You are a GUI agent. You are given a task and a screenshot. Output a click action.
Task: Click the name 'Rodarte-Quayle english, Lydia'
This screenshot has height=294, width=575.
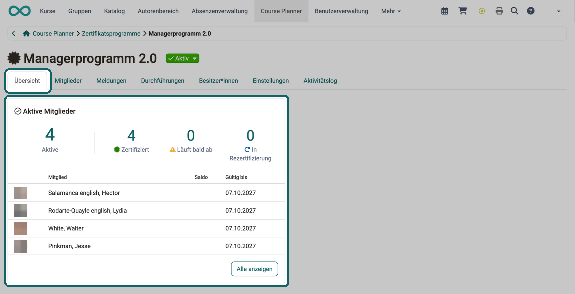click(88, 211)
